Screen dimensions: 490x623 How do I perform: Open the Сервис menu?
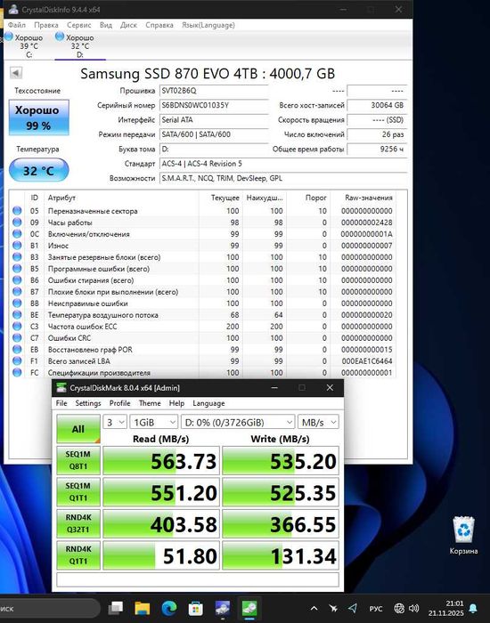(78, 25)
